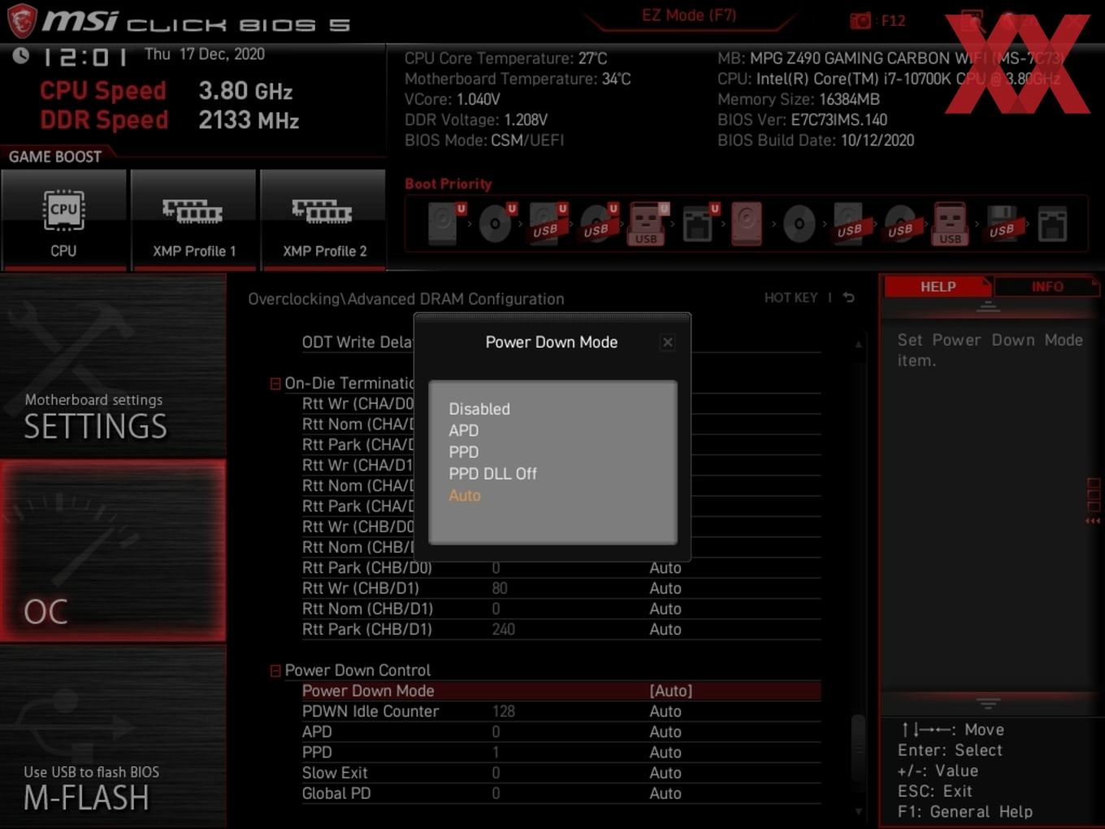Open the Power Down Mode [Auto] value
Viewport: 1105px width, 829px height.
pyautogui.click(x=671, y=691)
